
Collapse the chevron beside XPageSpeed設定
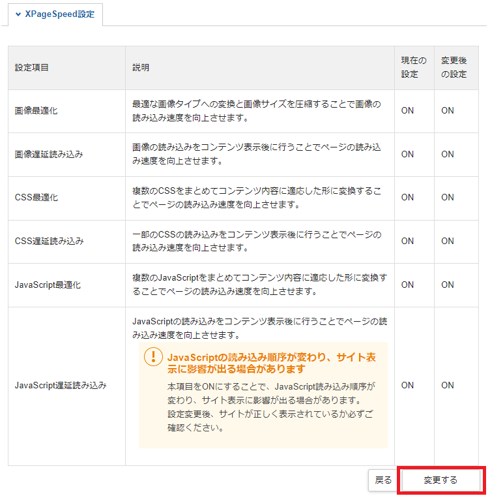coord(18,14)
